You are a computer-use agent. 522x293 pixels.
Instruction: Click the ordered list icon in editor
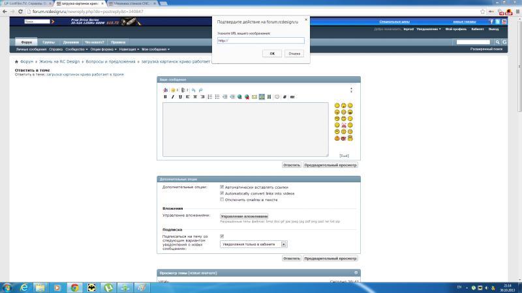click(x=209, y=96)
